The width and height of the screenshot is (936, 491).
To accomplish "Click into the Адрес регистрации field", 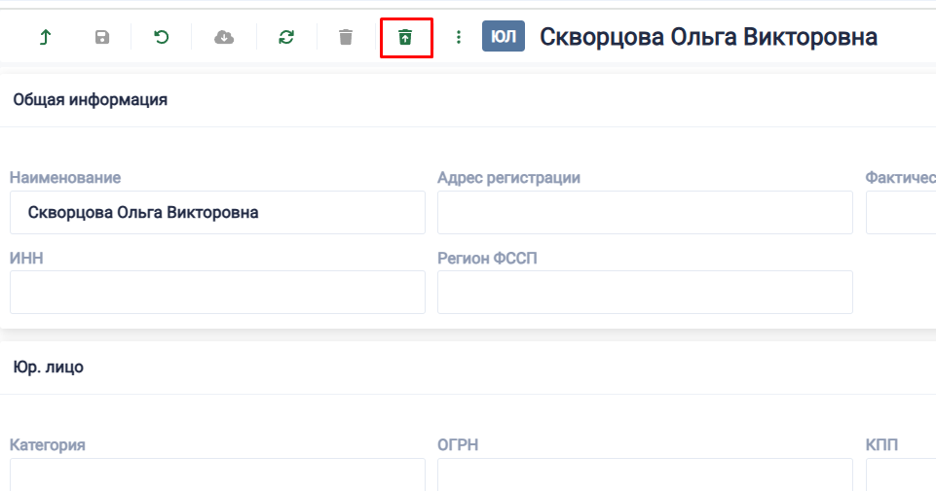I will click(645, 212).
